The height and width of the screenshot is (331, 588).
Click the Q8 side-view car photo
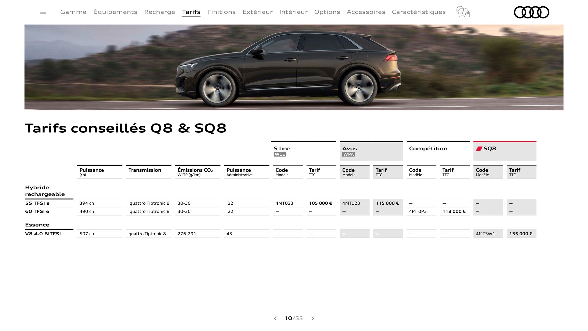pos(294,67)
